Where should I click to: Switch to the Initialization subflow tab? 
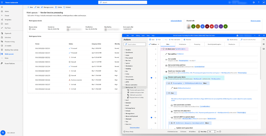[182, 44]
